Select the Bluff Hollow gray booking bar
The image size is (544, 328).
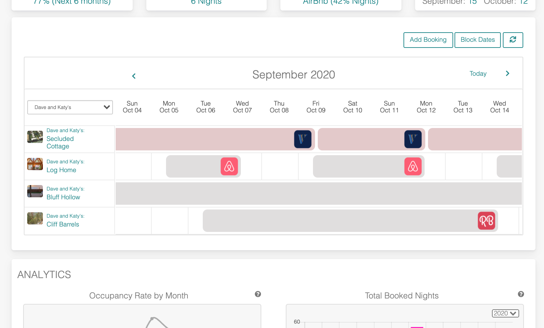pyautogui.click(x=318, y=194)
